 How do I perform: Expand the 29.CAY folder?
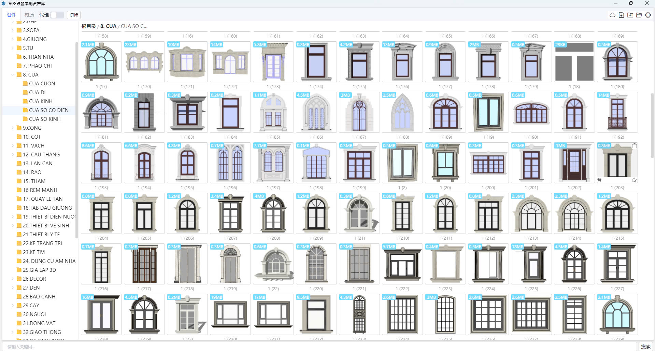[x=13, y=306]
